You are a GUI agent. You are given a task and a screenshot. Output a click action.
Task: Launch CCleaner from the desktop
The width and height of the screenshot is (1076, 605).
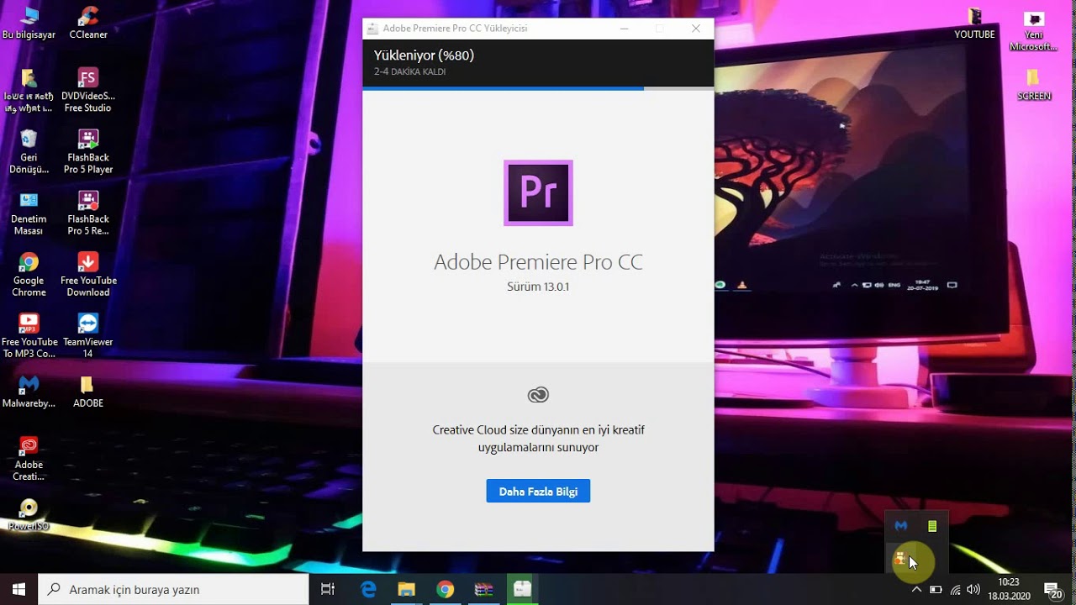pyautogui.click(x=88, y=23)
